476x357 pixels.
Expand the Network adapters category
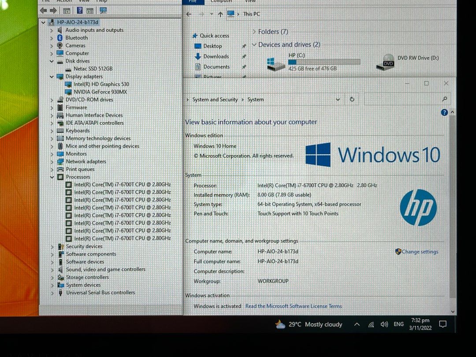click(x=51, y=161)
